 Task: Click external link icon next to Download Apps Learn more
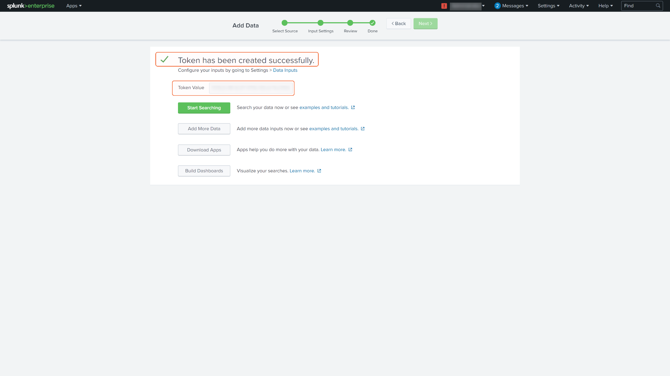tap(350, 149)
